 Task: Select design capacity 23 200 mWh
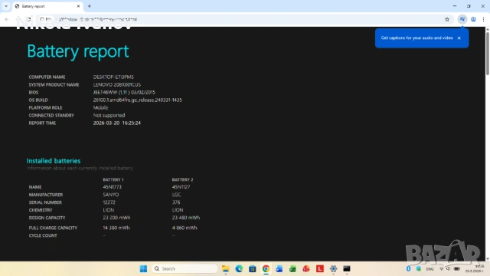tap(116, 218)
